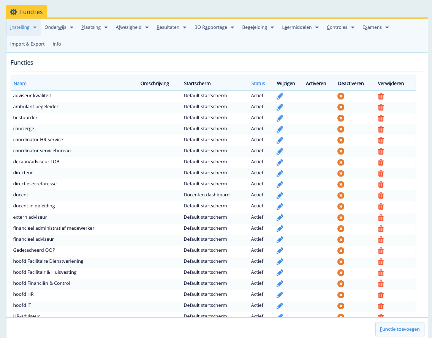Edit the conciërge row with pencil
This screenshot has height=338, width=432.
tap(280, 129)
